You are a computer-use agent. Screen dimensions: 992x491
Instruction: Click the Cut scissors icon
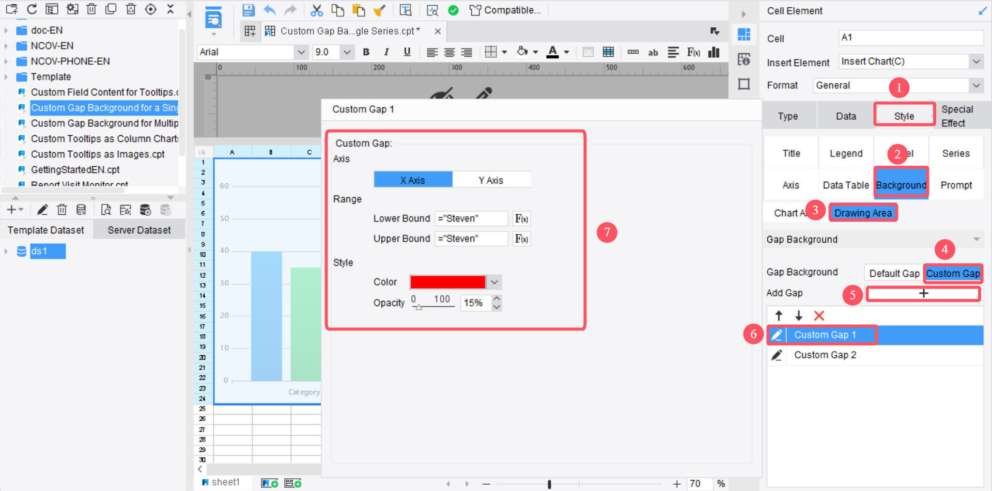[317, 10]
